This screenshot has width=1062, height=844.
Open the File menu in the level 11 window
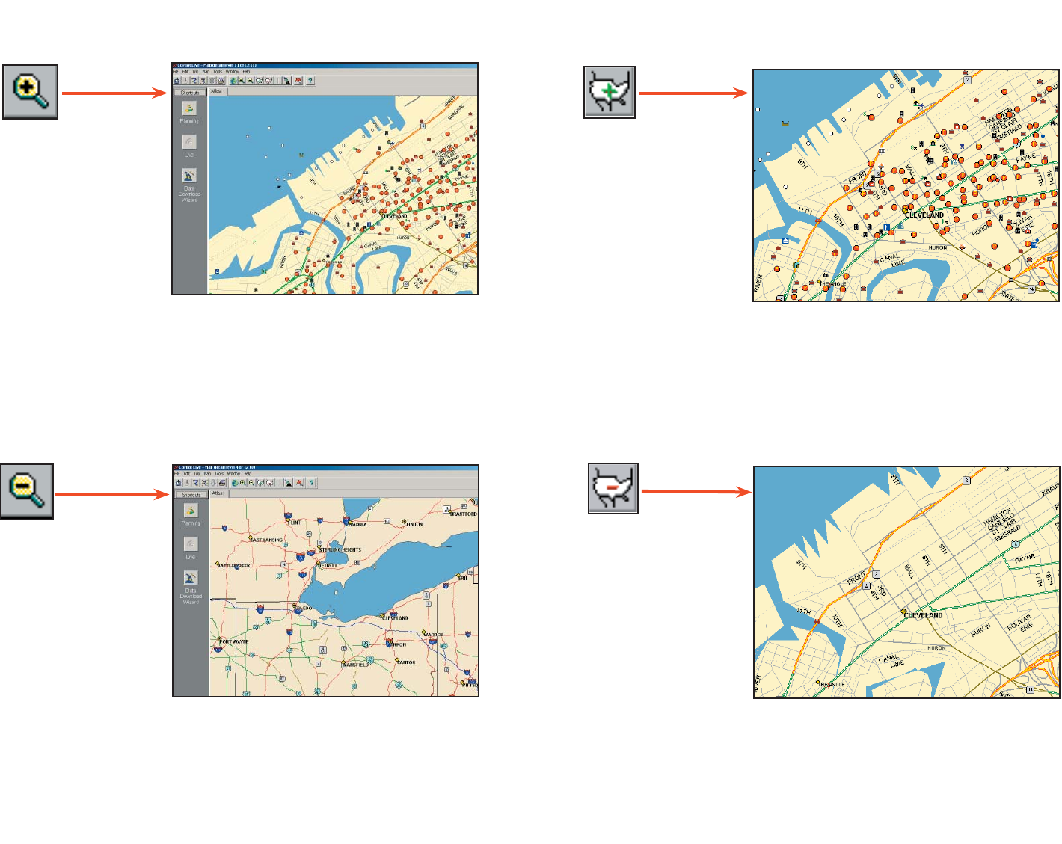[177, 72]
